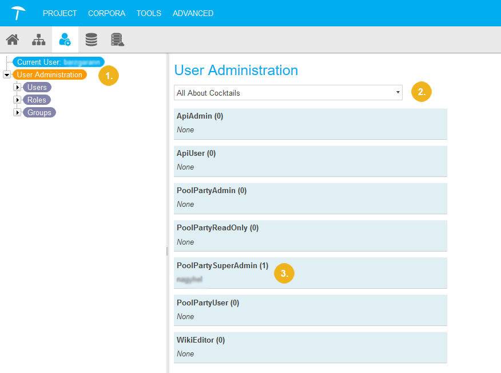Click the vertical panel splitter handle
This screenshot has width=501, height=373.
click(x=167, y=251)
